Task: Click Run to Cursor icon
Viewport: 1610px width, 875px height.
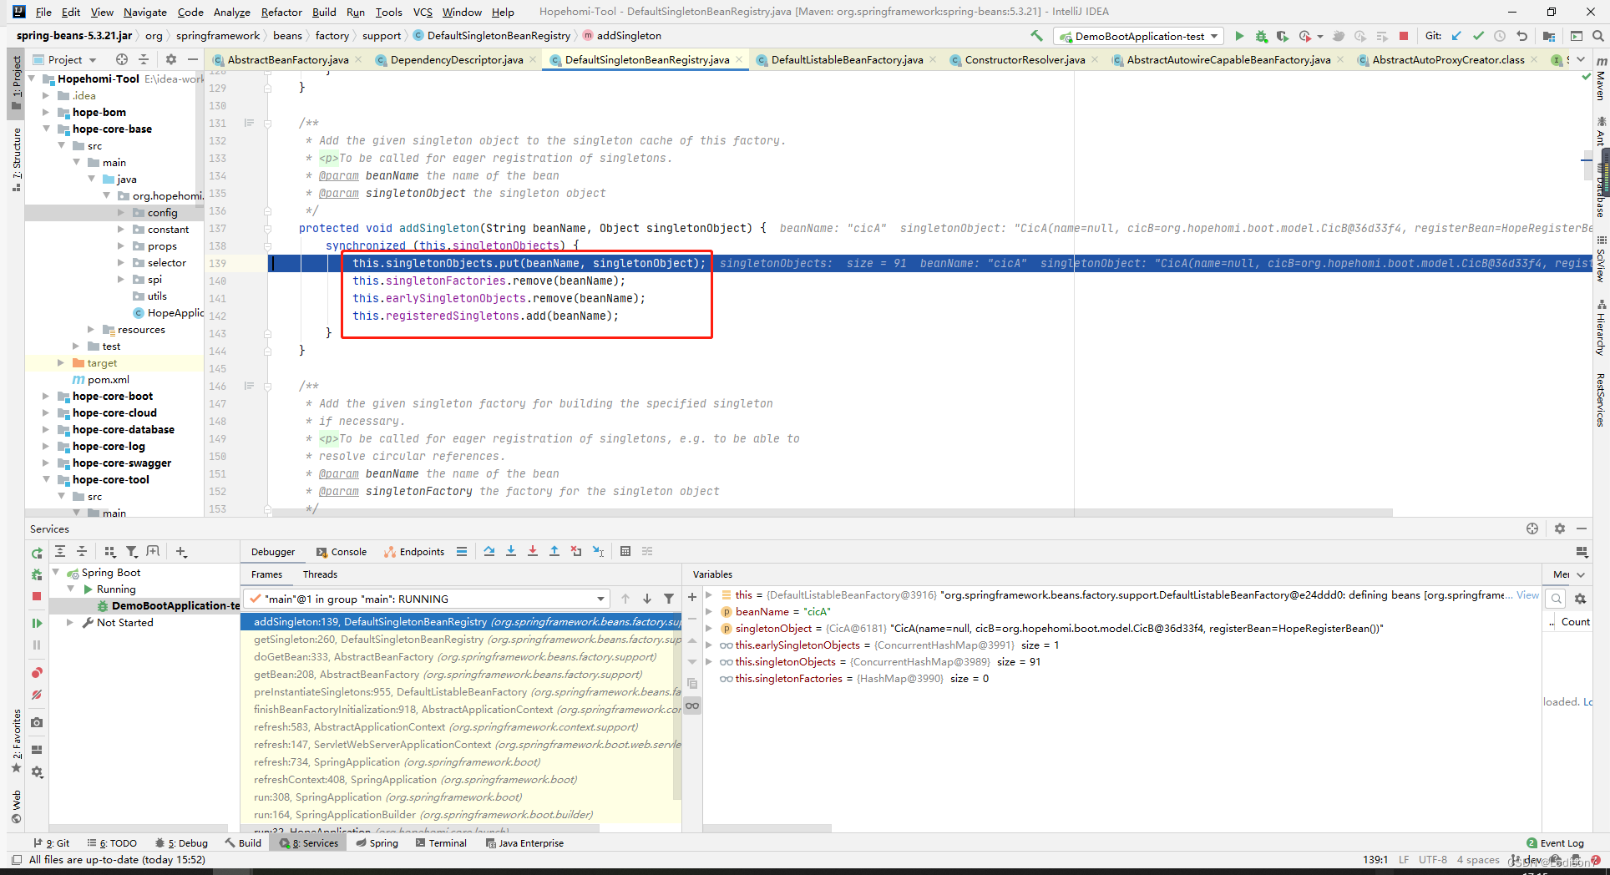Action: coord(598,551)
